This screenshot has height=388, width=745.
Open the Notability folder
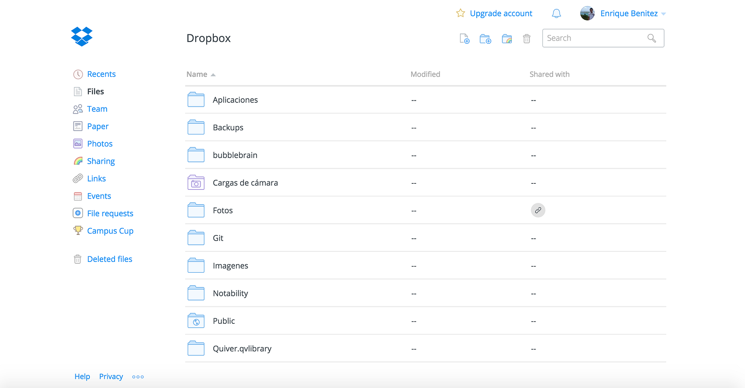[230, 294]
